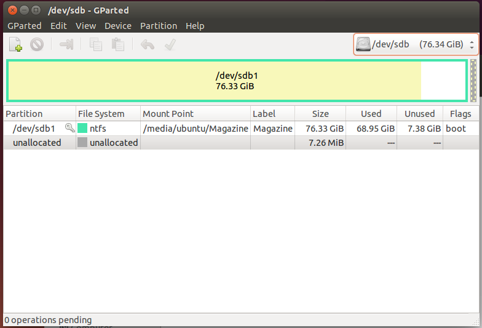This screenshot has height=328, width=482.
Task: Click the Copy partition toolbar icon
Action: click(x=96, y=44)
